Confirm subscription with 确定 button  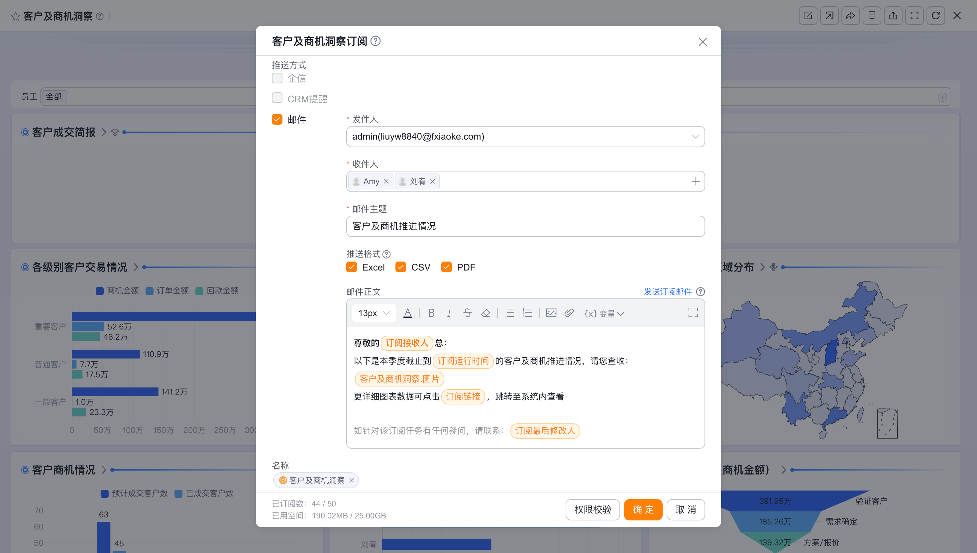pos(643,509)
